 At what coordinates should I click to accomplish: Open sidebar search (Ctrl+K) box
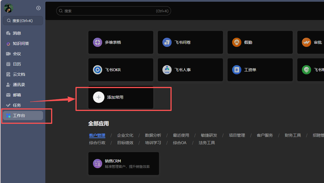(23, 21)
